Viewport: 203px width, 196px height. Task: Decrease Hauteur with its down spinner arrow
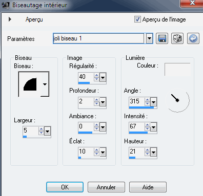[147, 154]
